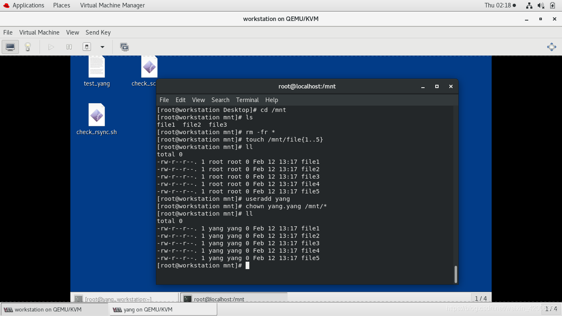Screen dimensions: 562x316
Task: Open the Send Key menu
Action: (98, 33)
